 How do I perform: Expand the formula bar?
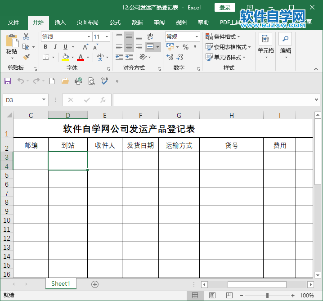(x=317, y=99)
